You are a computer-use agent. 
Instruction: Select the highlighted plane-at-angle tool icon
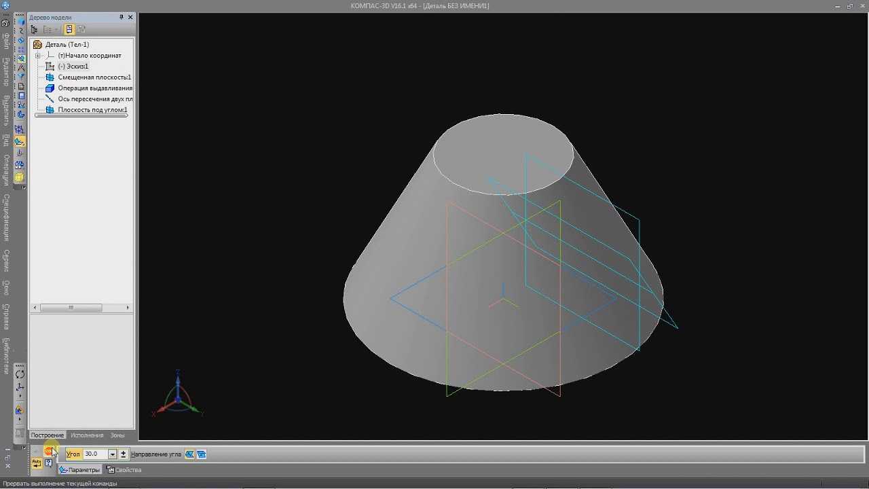coord(20,141)
